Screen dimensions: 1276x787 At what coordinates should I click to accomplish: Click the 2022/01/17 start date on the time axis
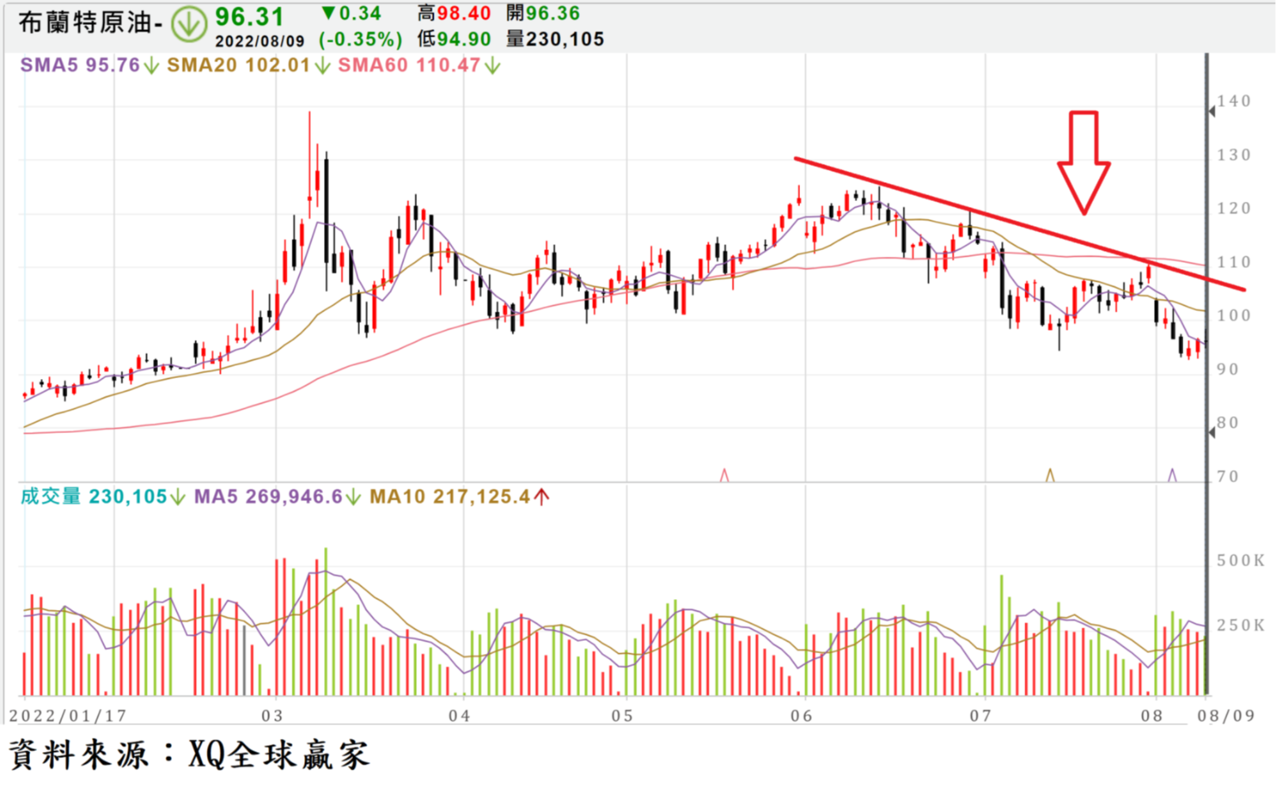pyautogui.click(x=67, y=716)
